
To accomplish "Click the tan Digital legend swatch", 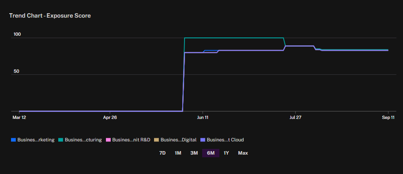I will click(157, 140).
